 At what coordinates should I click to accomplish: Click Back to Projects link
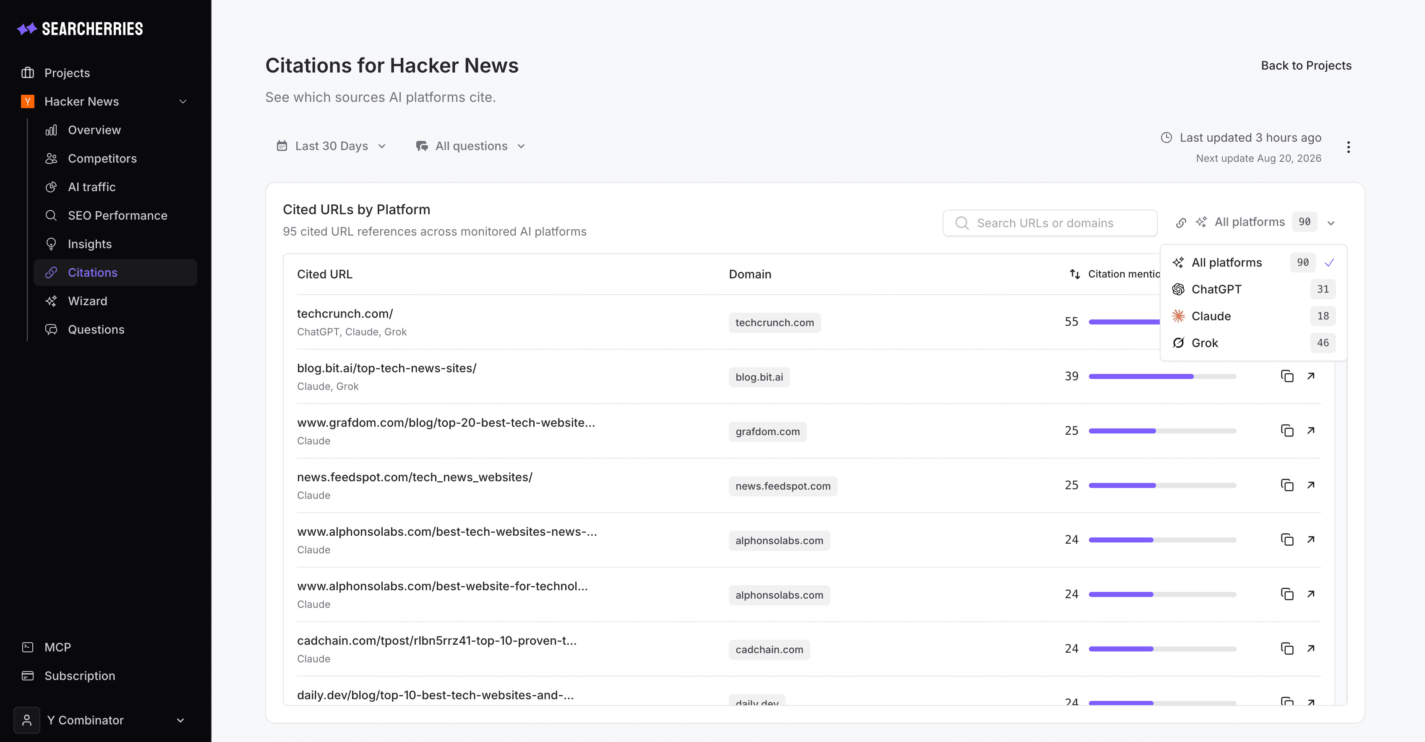(x=1305, y=66)
